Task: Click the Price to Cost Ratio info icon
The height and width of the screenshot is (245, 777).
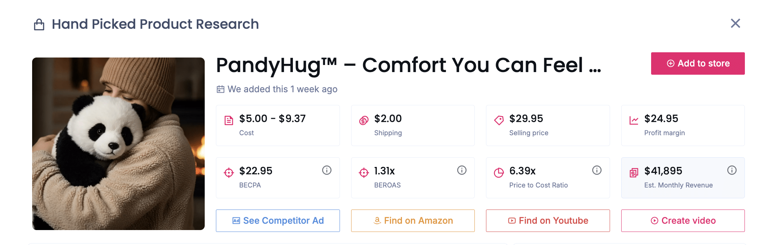Action: click(x=597, y=170)
